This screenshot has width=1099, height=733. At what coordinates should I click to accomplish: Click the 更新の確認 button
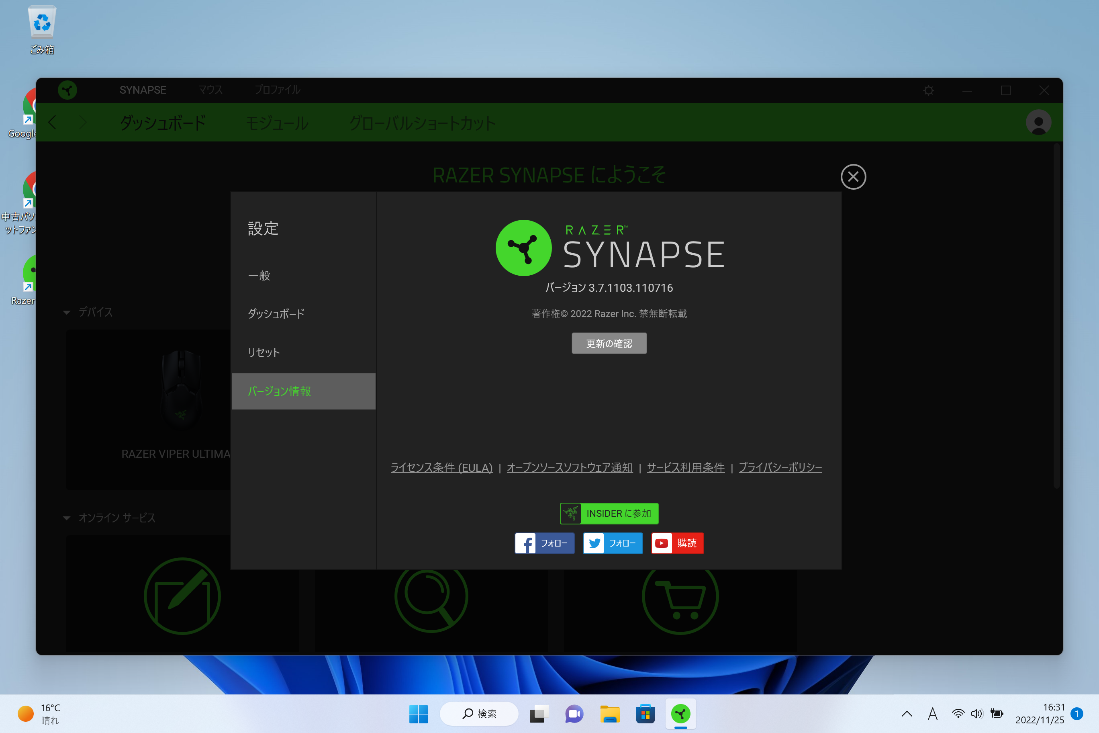click(609, 344)
